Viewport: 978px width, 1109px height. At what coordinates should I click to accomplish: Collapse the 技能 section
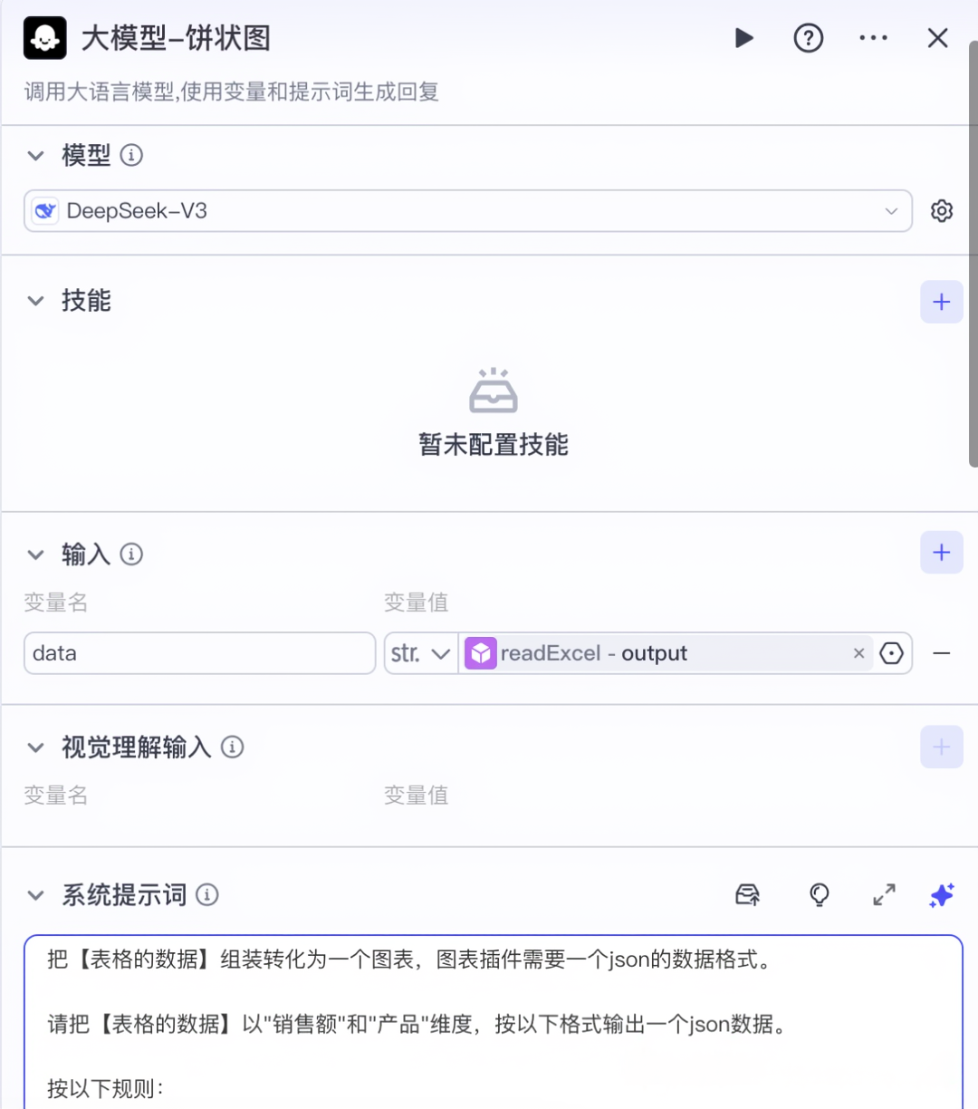point(36,301)
